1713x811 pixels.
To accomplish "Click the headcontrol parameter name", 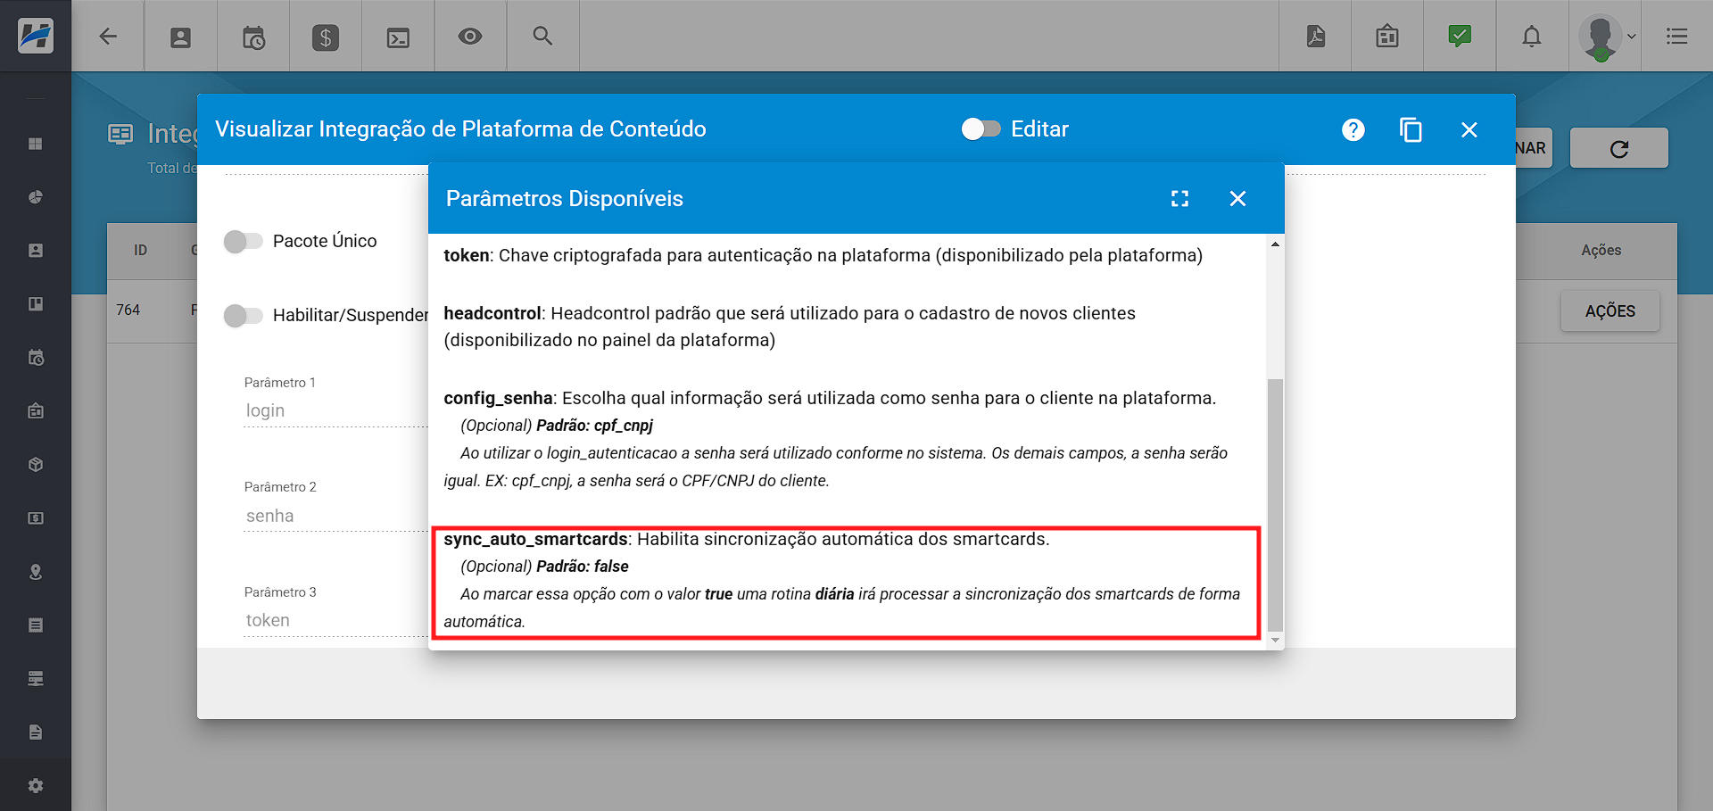I will (492, 313).
